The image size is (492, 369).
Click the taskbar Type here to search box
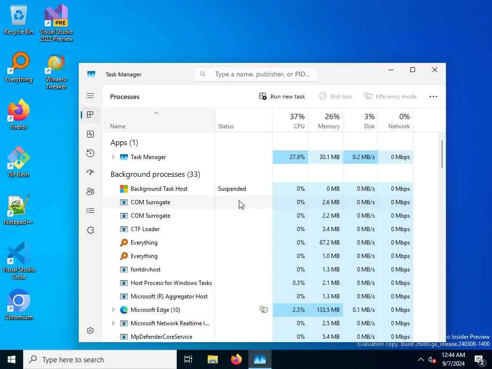click(100, 359)
